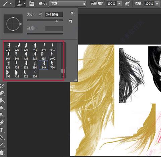Toggle tablet pressure for opacity
Viewport: 161px width, 157px height.
pyautogui.click(x=127, y=4)
